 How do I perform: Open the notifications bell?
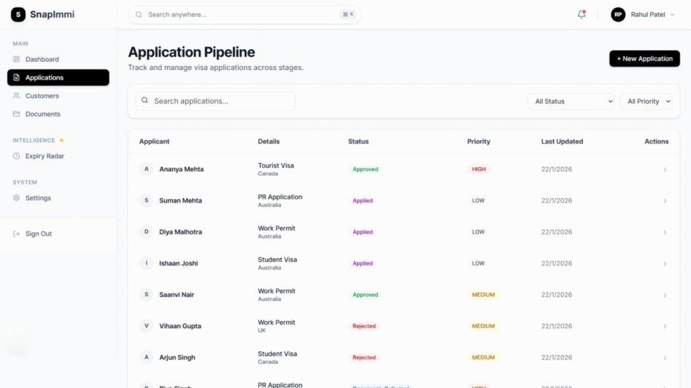(x=581, y=14)
